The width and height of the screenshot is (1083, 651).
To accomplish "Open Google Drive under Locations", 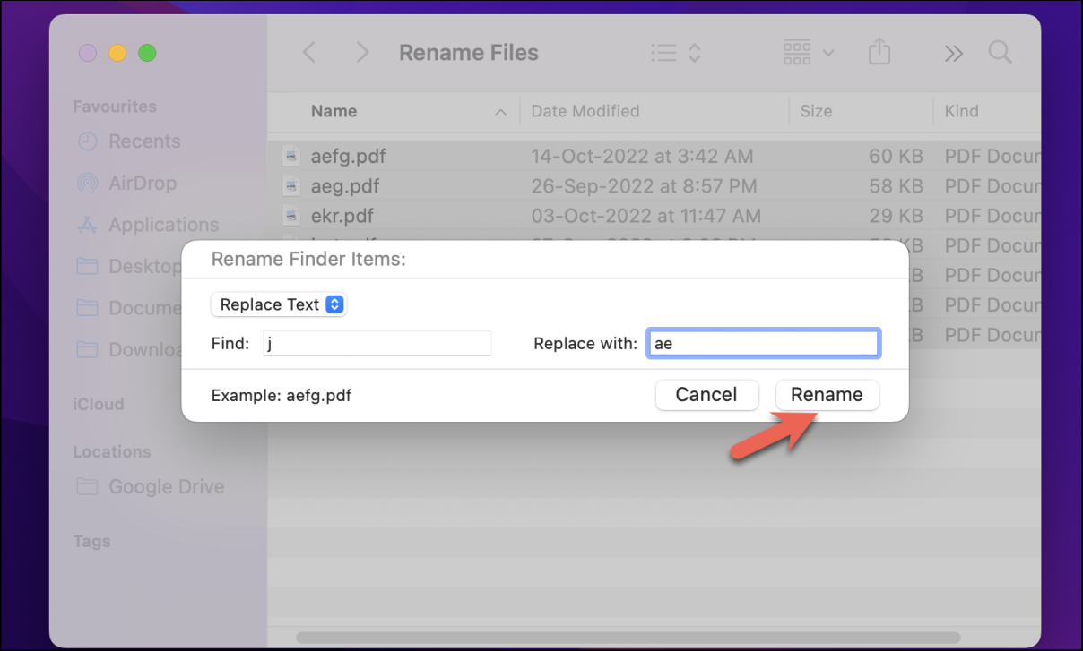I will (166, 487).
